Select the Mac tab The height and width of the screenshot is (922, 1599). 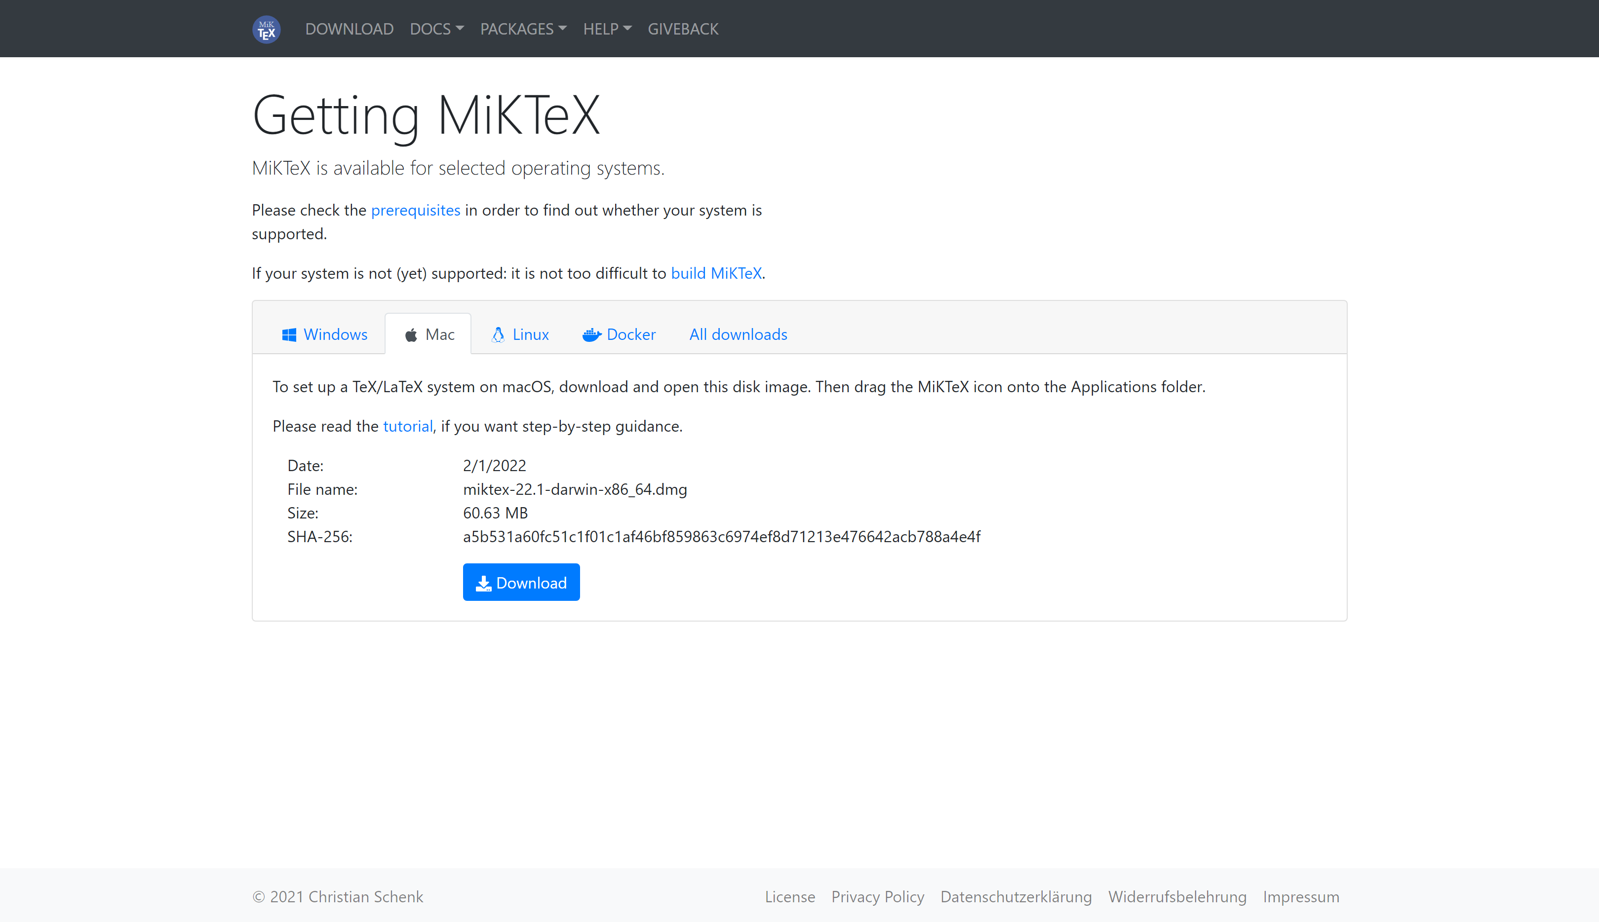click(x=429, y=334)
